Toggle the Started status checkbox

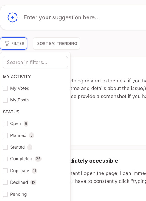(x=5, y=147)
